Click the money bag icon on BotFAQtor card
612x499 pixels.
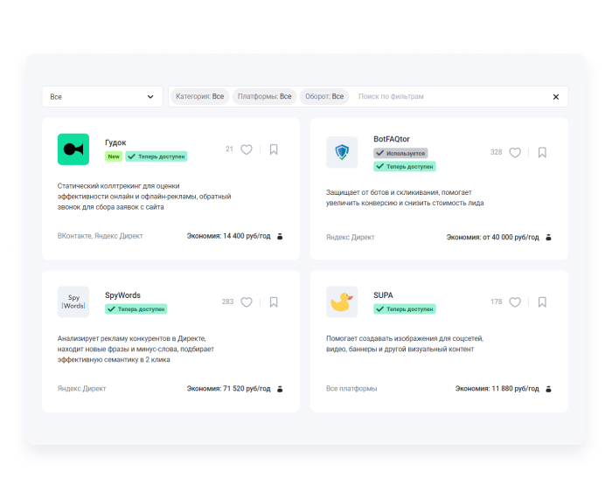point(548,237)
